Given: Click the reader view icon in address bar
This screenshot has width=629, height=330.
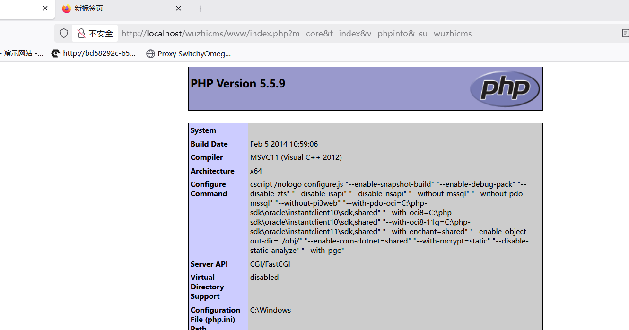Looking at the screenshot, I should click(x=625, y=33).
